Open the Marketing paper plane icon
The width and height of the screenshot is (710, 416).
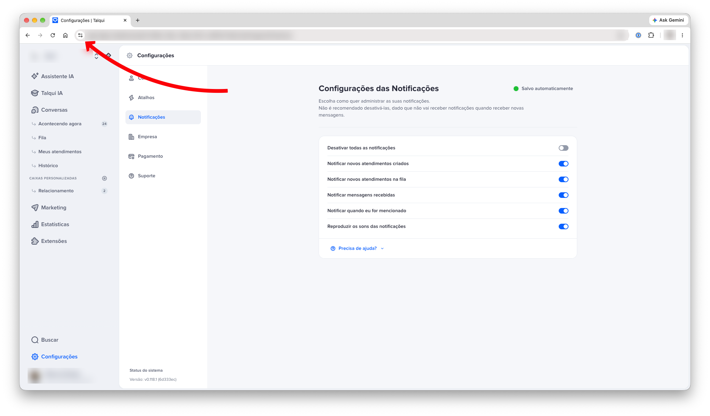pyautogui.click(x=35, y=207)
